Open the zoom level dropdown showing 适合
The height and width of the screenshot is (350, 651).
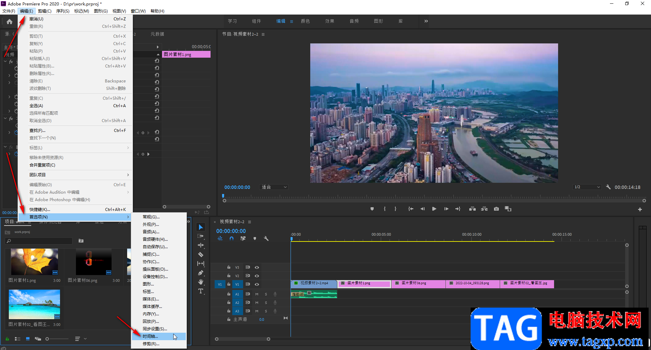click(x=274, y=187)
